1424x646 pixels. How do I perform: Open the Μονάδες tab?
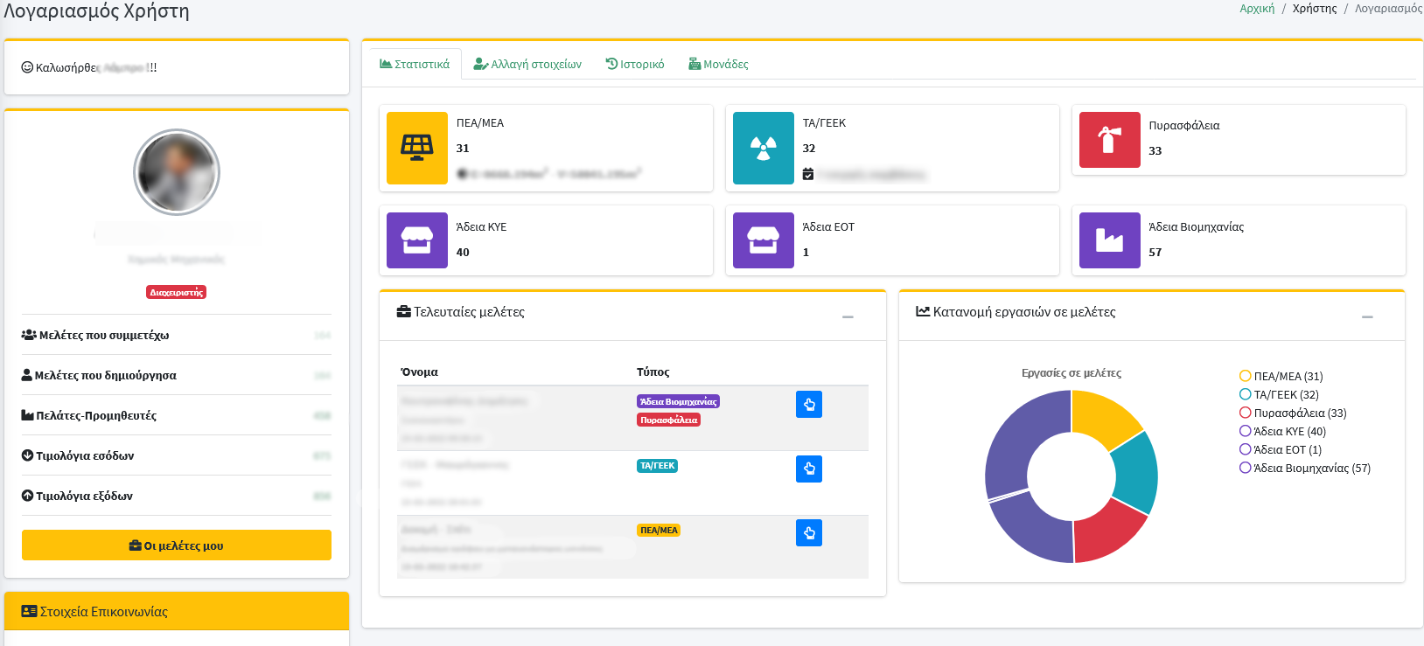[x=718, y=64]
